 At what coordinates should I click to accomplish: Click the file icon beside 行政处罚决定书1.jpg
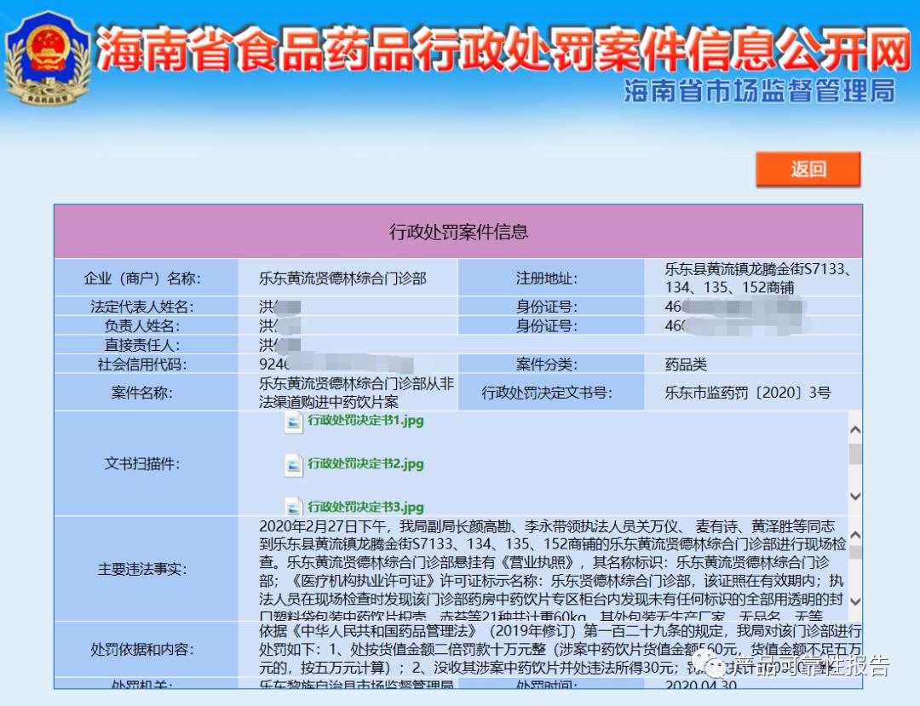(293, 422)
